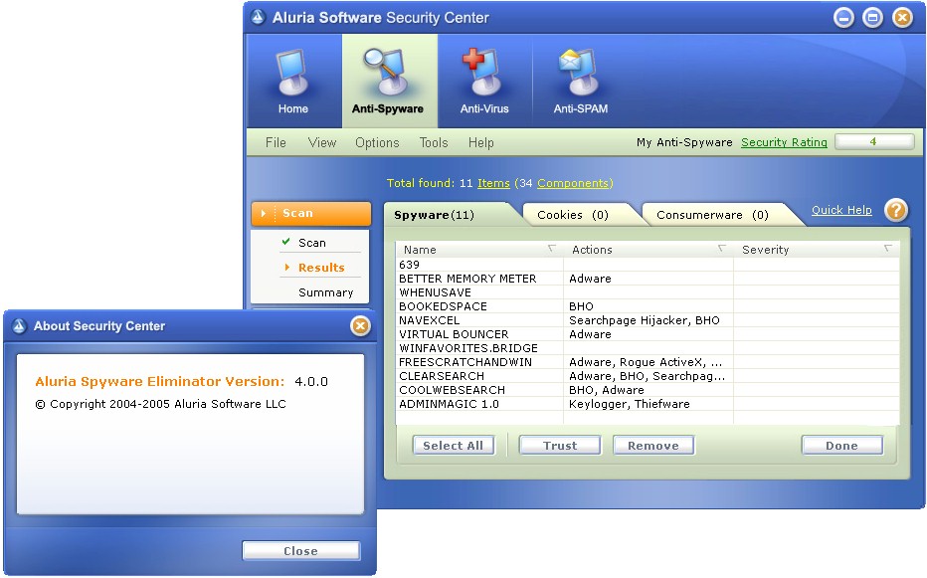This screenshot has height=578, width=927.
Task: Open the File menu
Action: [276, 142]
